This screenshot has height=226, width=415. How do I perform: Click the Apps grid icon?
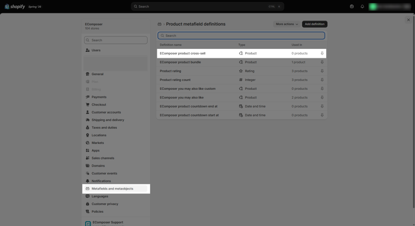88,150
